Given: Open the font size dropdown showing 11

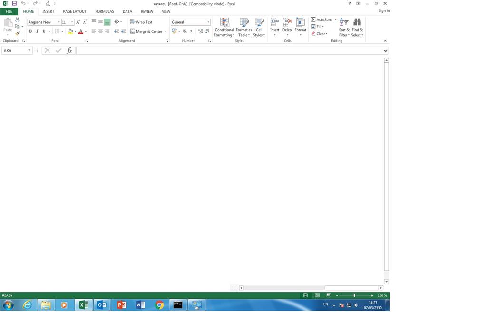Looking at the screenshot, I should click(x=72, y=22).
